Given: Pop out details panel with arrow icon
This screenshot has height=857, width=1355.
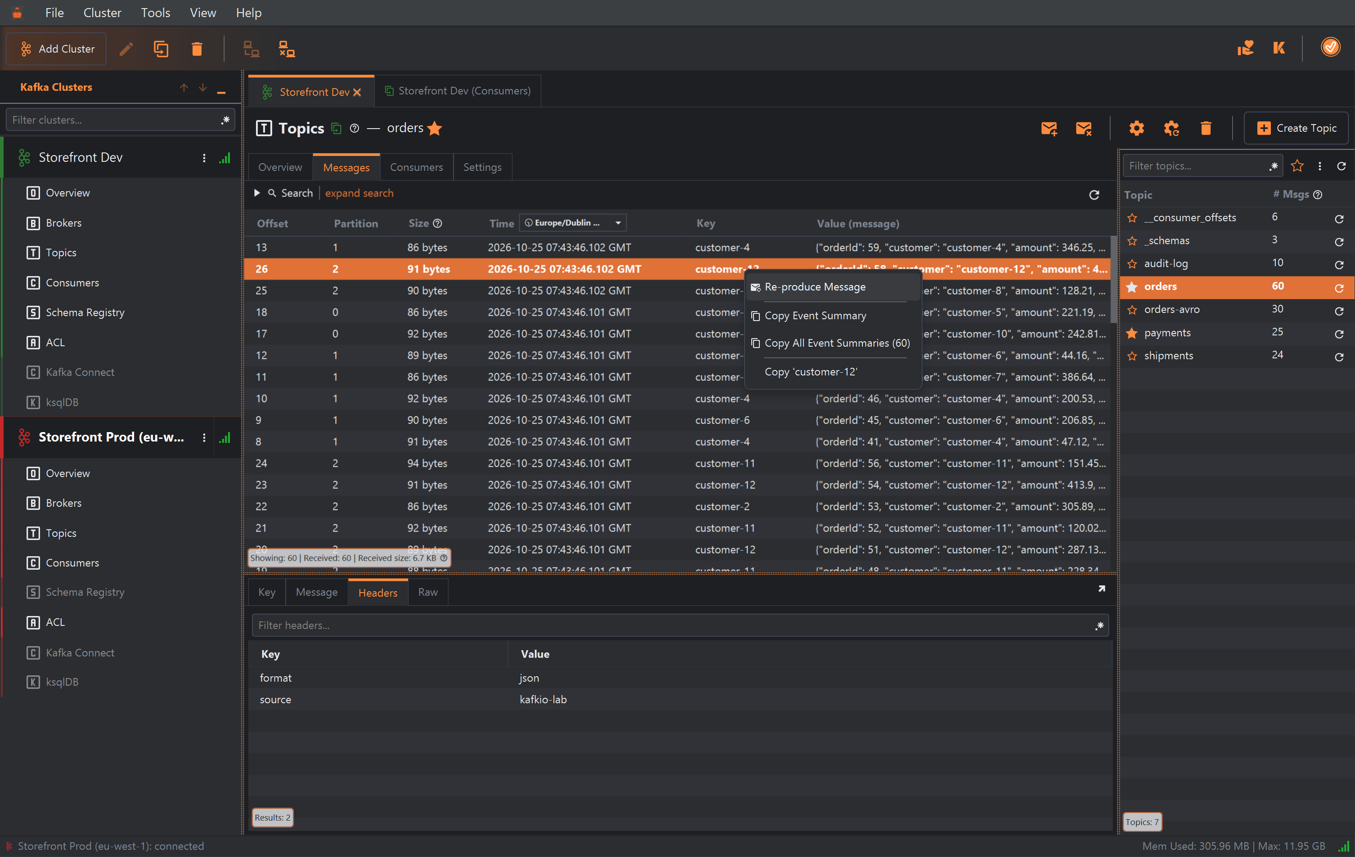Looking at the screenshot, I should tap(1101, 589).
